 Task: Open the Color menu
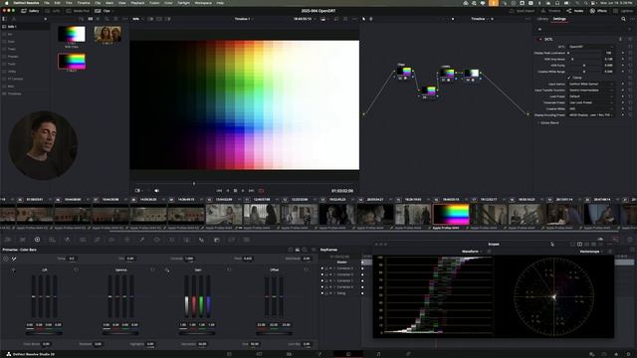click(x=168, y=3)
